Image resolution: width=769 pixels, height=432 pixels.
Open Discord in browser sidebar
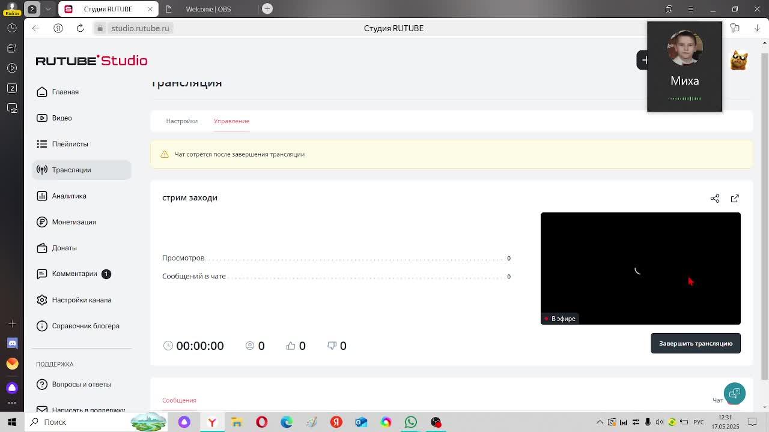click(12, 343)
